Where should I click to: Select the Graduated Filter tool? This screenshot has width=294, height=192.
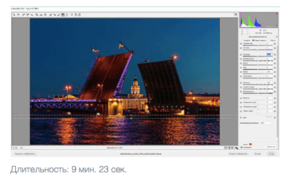(62, 15)
